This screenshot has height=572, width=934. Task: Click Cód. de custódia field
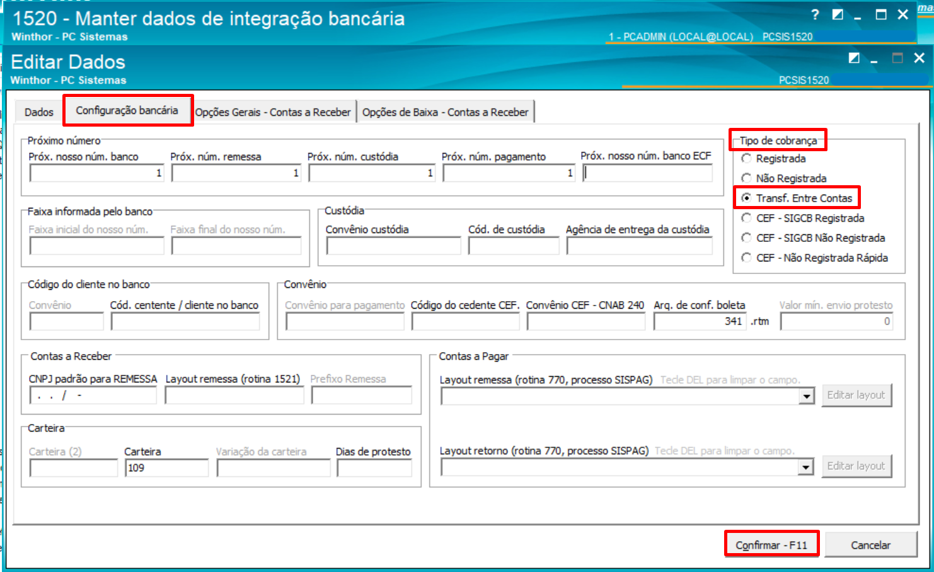[x=514, y=246]
